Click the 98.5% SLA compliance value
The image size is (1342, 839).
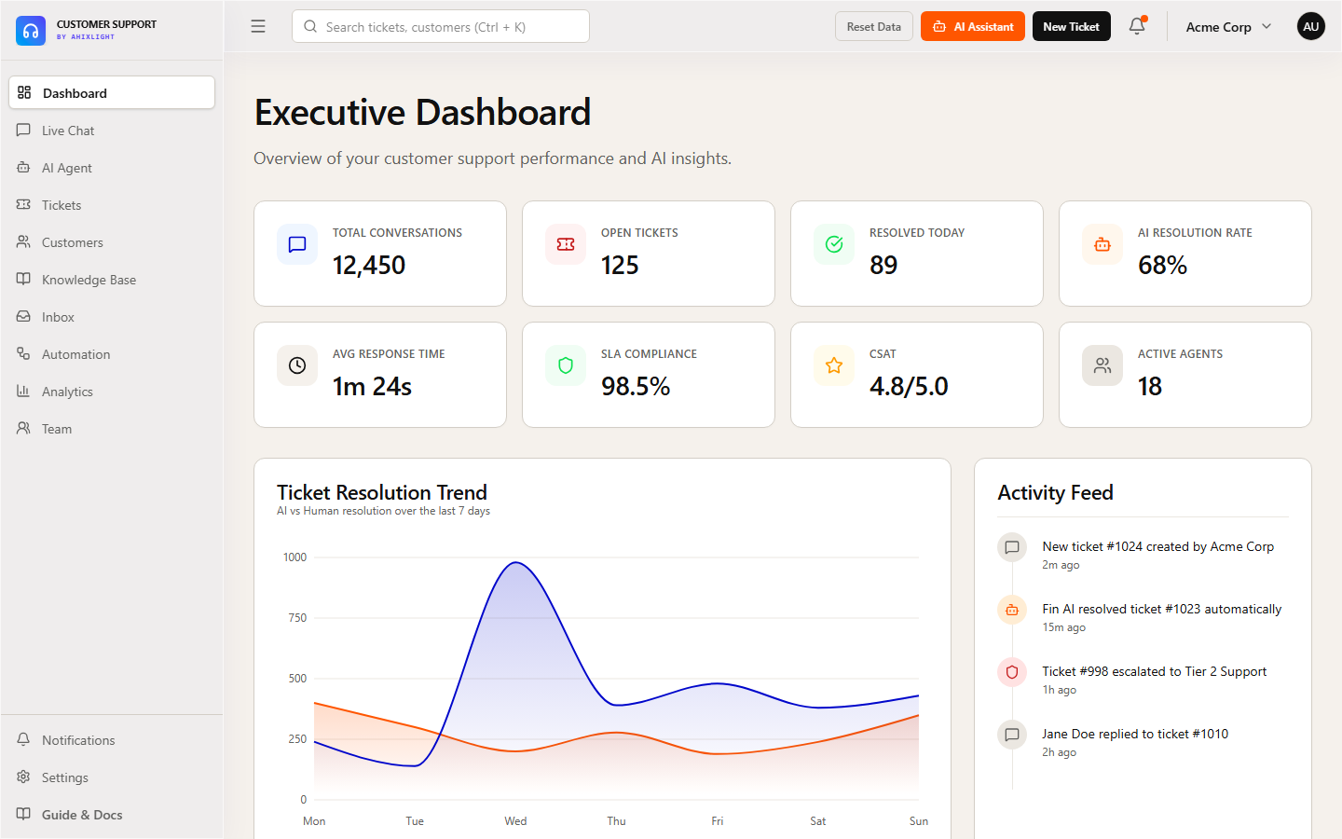tap(636, 387)
